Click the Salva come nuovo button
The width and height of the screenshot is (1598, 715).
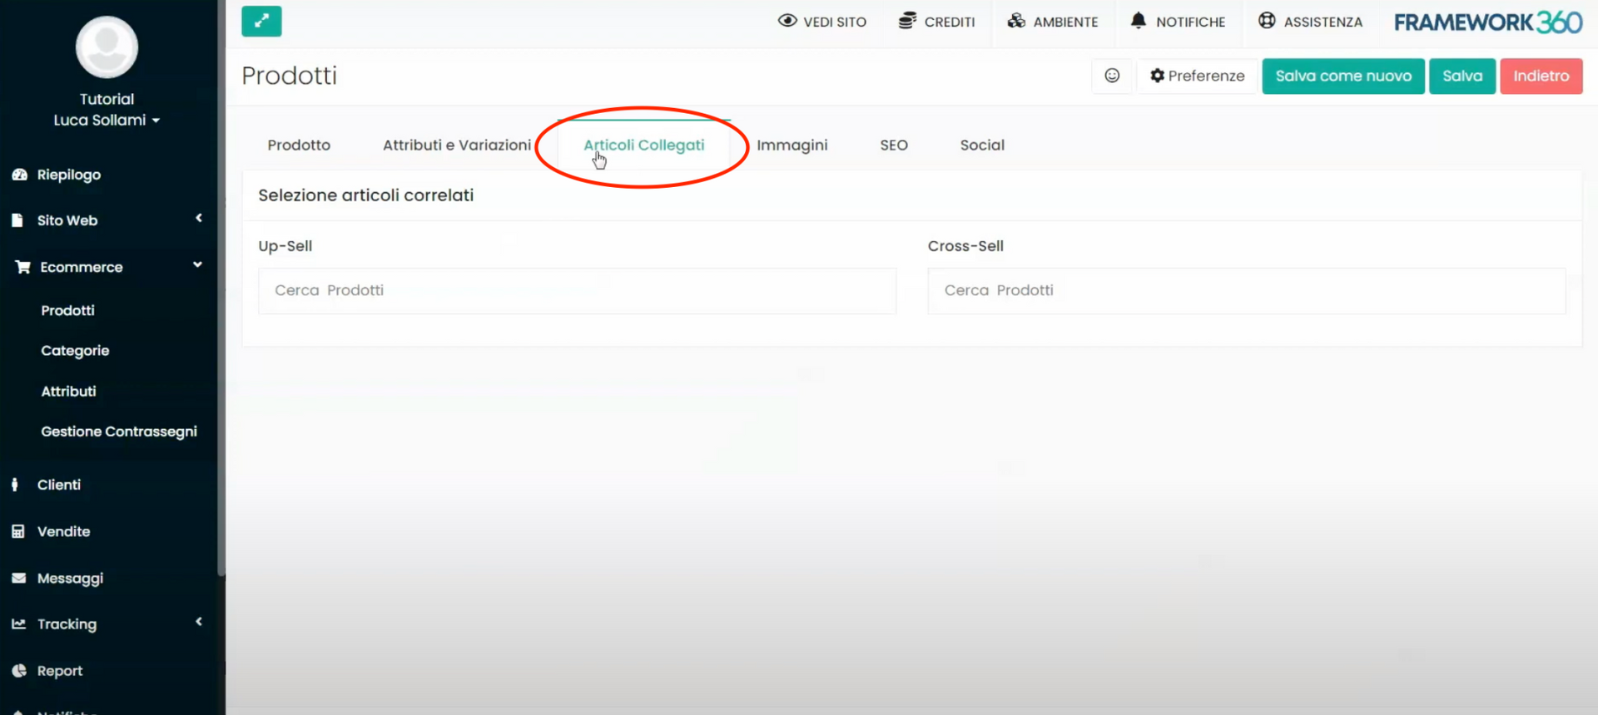coord(1342,76)
